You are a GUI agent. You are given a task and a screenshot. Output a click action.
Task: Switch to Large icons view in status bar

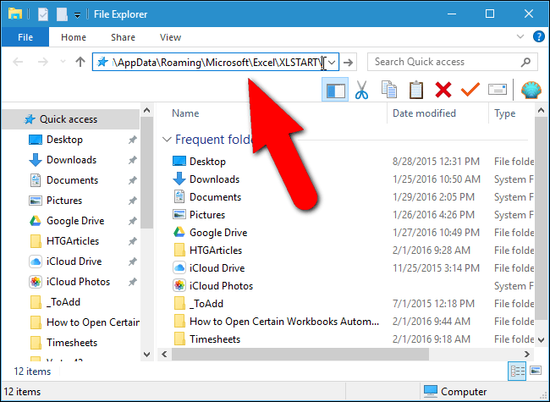pyautogui.click(x=536, y=371)
